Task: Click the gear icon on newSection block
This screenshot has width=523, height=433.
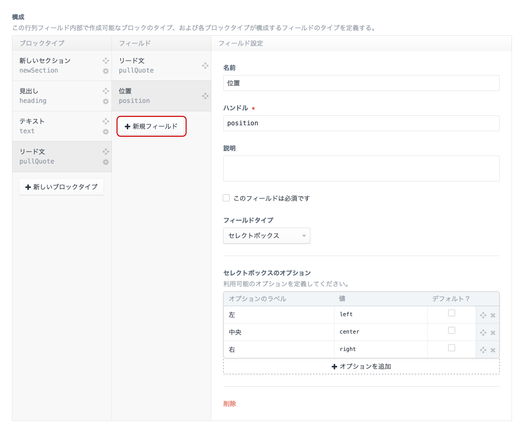Action: [105, 71]
